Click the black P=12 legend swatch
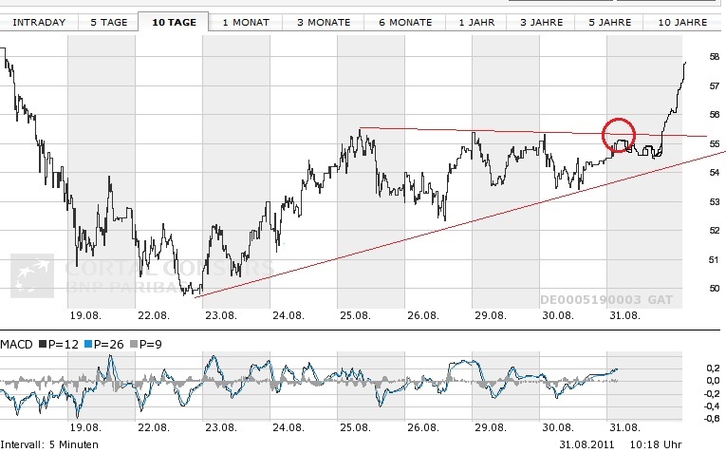This screenshot has height=453, width=726. 45,342
